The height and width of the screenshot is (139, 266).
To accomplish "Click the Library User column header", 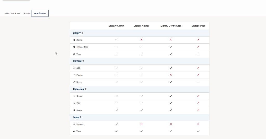I will tap(198, 26).
